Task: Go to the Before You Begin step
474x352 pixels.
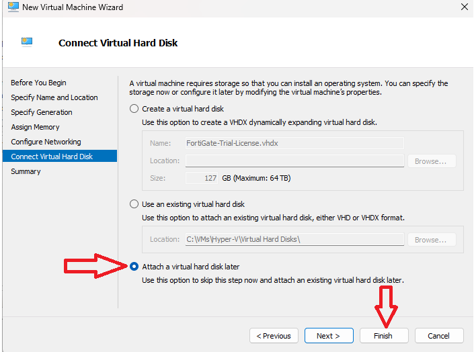Action: 38,83
